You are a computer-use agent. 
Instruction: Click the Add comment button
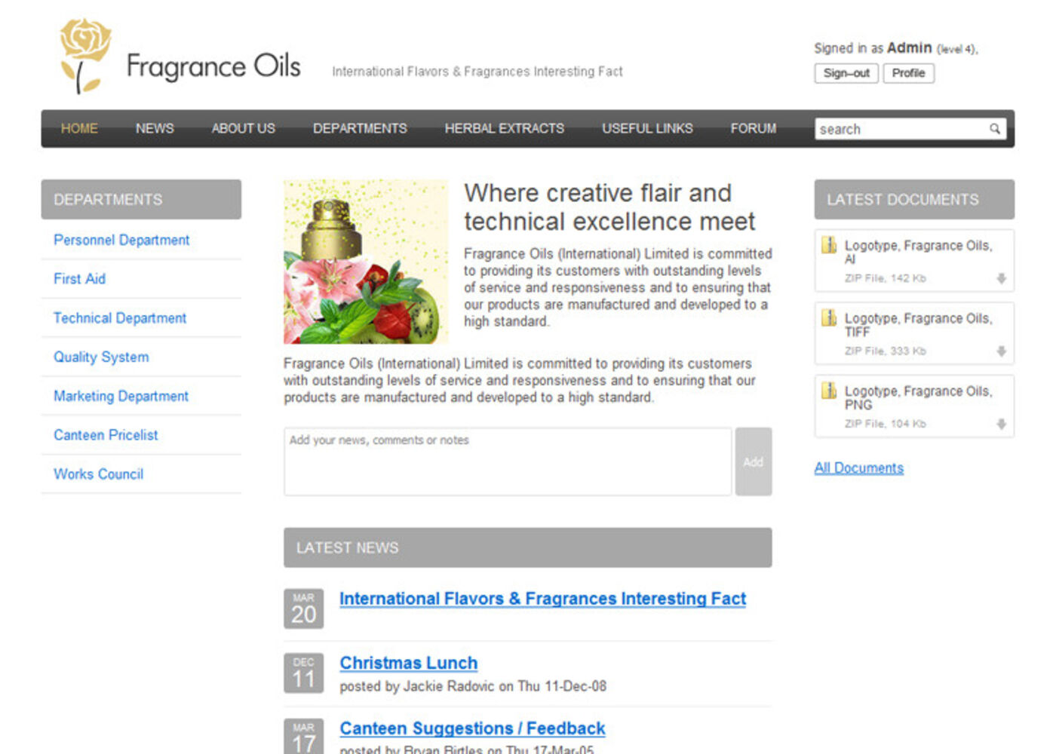pos(753,461)
